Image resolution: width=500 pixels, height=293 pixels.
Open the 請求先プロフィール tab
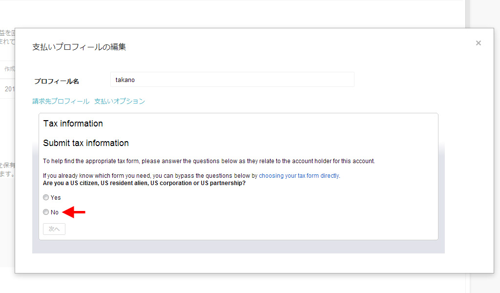(61, 102)
